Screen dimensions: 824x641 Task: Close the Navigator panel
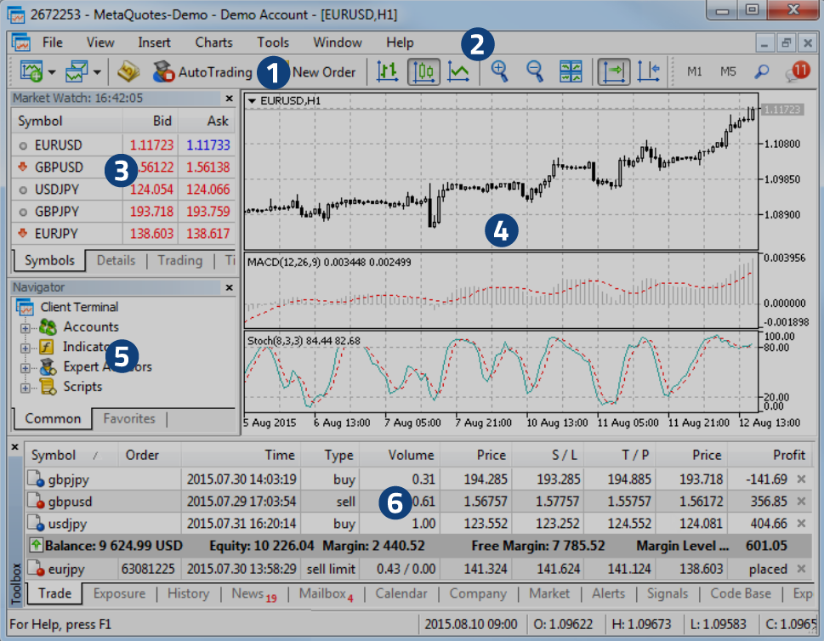tap(229, 287)
